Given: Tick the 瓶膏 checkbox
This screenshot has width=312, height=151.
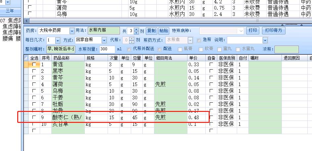Looking at the screenshot, I should [x=180, y=50].
